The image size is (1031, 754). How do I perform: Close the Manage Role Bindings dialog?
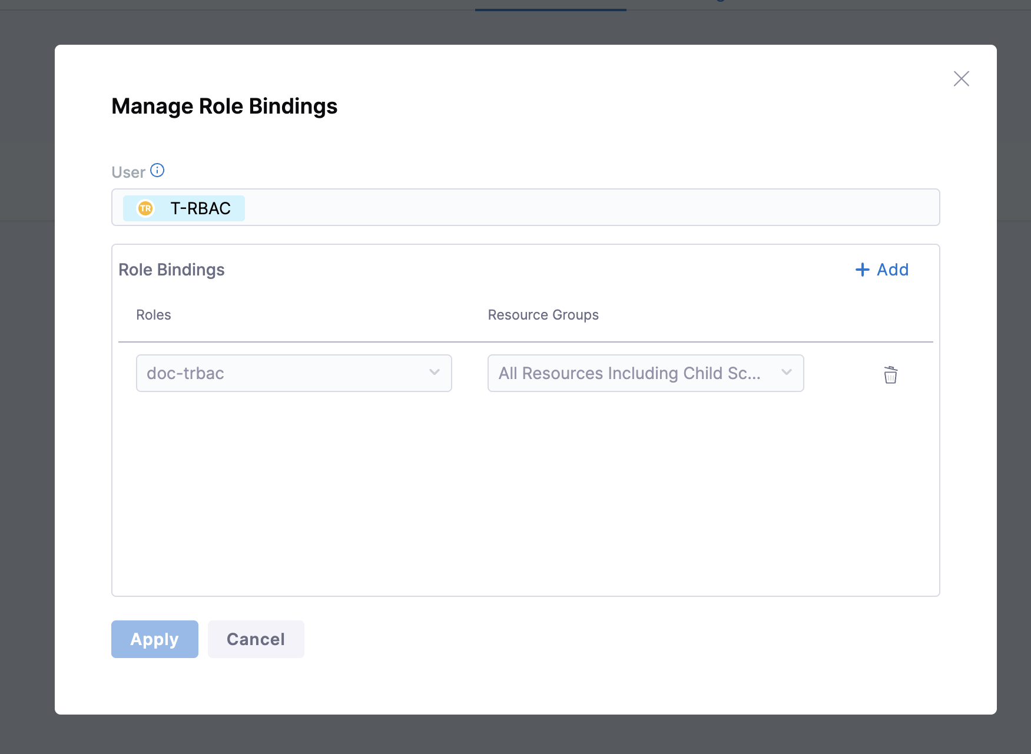coord(961,79)
